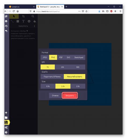The height and width of the screenshot is (139, 127).
Task: Select the Select arrow tool
Action: (x=14, y=16)
